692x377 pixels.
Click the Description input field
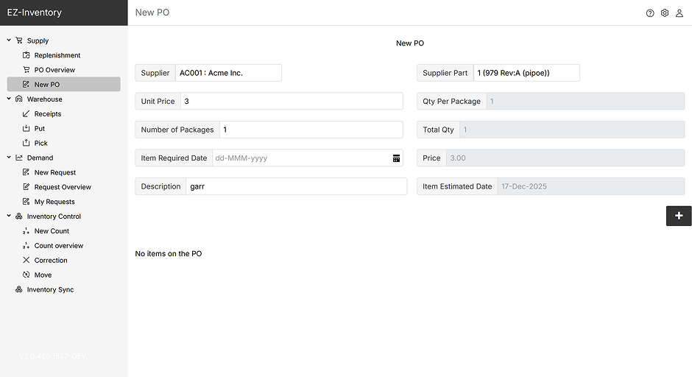coord(296,186)
